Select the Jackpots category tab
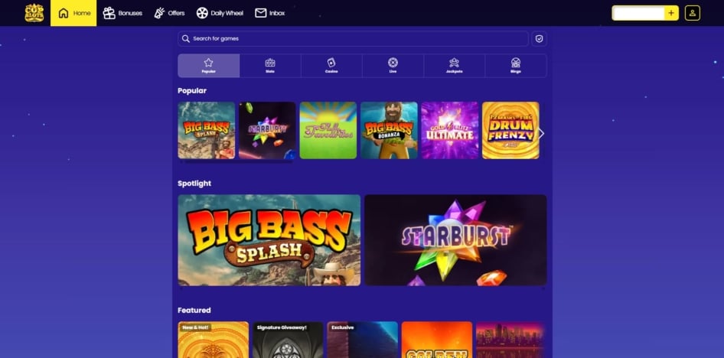The width and height of the screenshot is (724, 358). (x=455, y=66)
